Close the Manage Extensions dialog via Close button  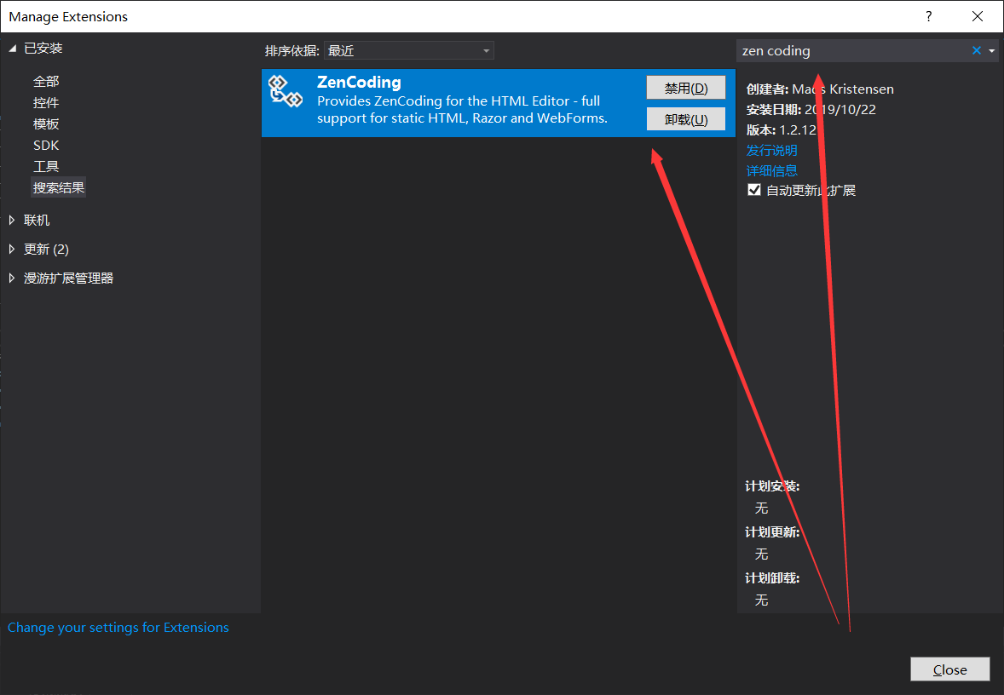(950, 669)
